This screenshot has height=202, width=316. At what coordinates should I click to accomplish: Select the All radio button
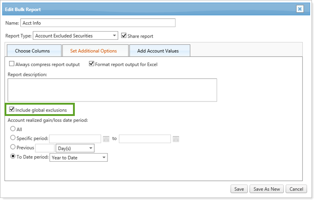coord(12,129)
